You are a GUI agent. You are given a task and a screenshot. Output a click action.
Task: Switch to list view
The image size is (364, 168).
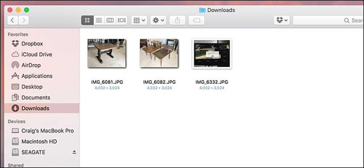click(x=99, y=20)
